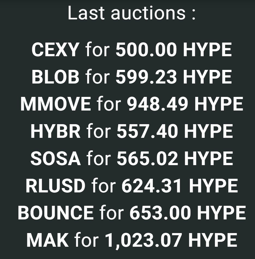Click HYPE label in the CEXY row
The height and width of the screenshot is (259, 255).
tap(207, 50)
